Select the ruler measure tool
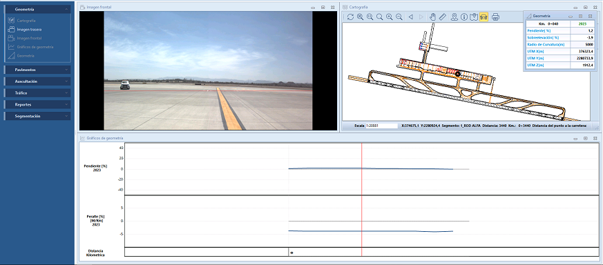Image resolution: width=603 pixels, height=265 pixels. click(442, 17)
